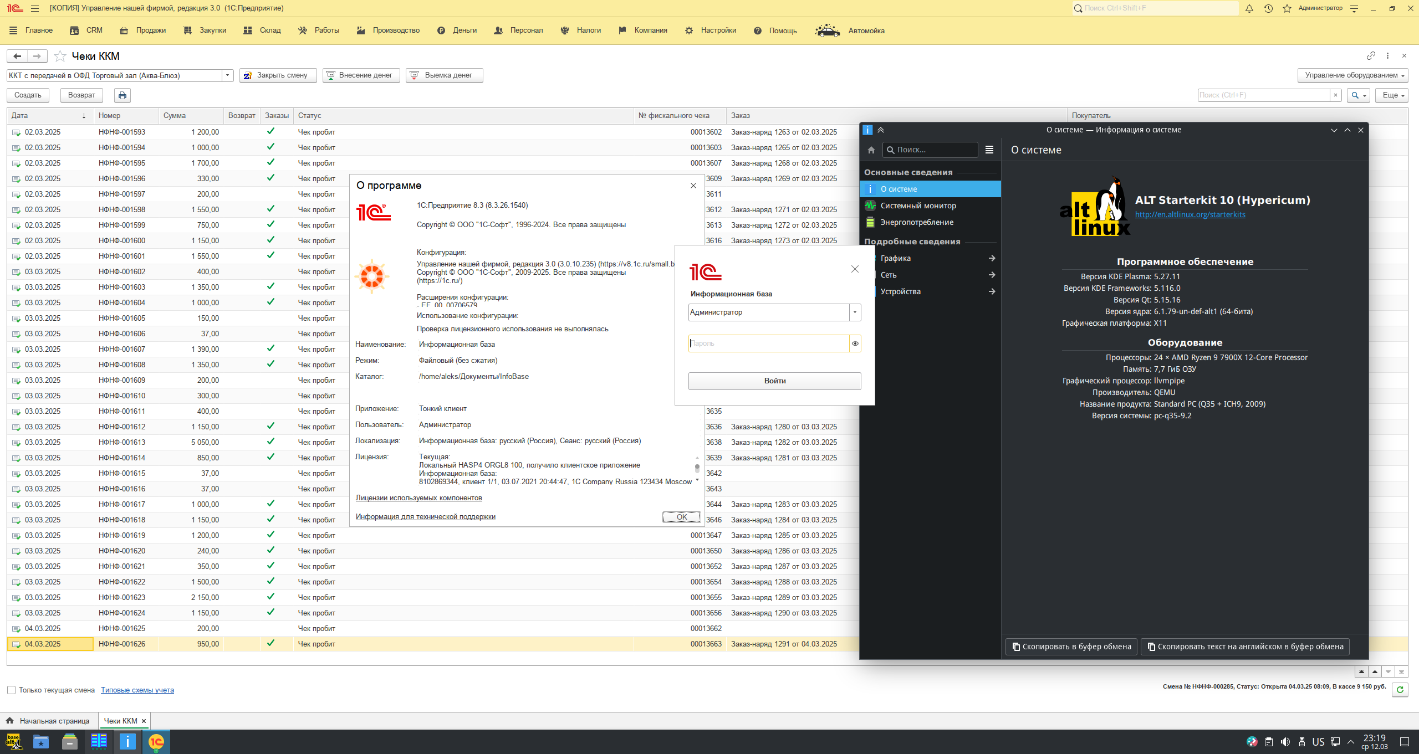Click the print icon next to Возврат
This screenshot has width=1419, height=754.
[122, 95]
